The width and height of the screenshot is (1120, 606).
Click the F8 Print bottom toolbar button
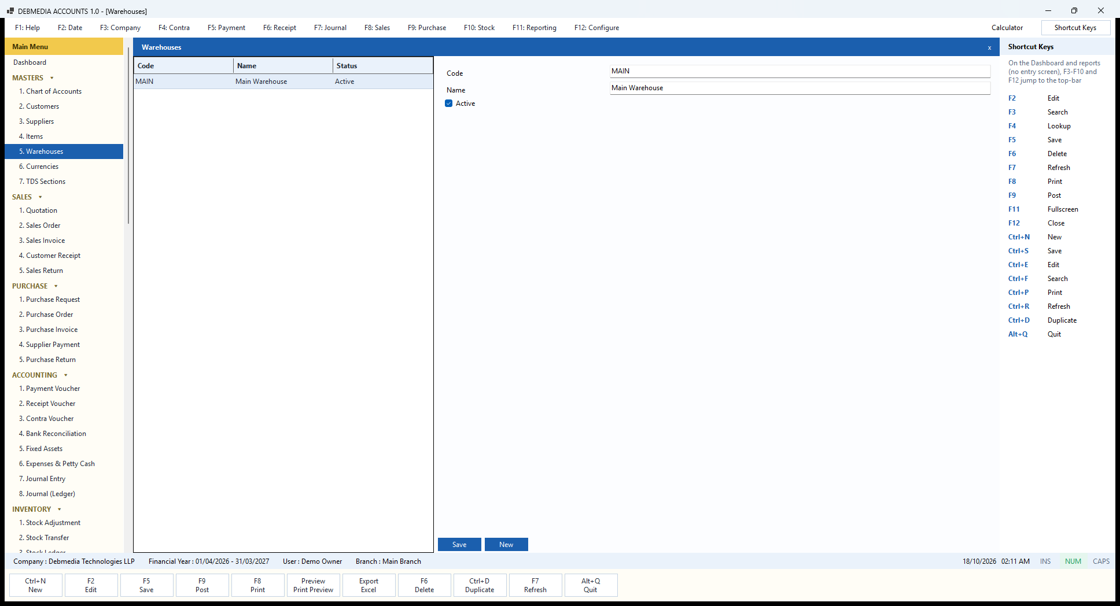[x=257, y=585]
